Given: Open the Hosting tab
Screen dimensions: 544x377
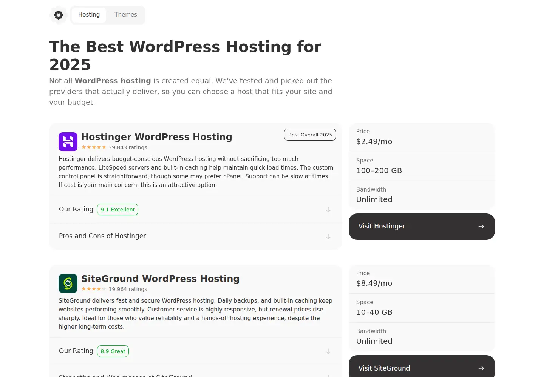Looking at the screenshot, I should point(89,15).
